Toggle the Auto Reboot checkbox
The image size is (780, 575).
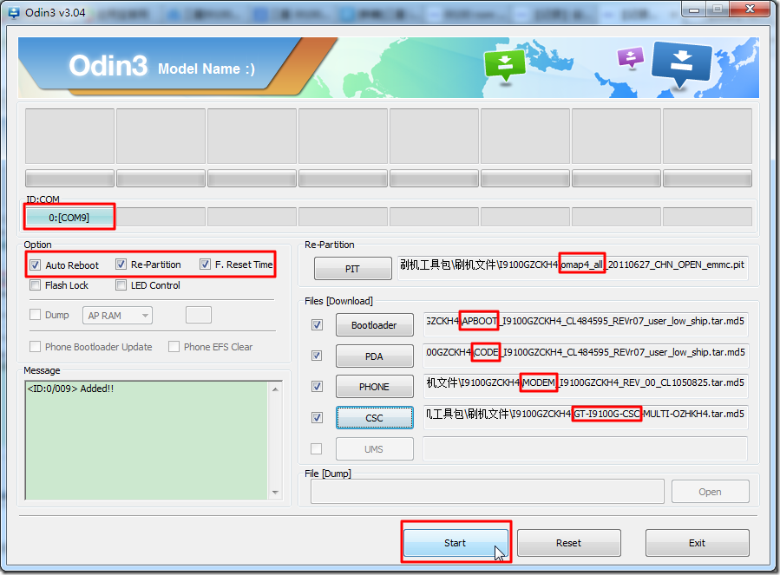click(x=36, y=265)
